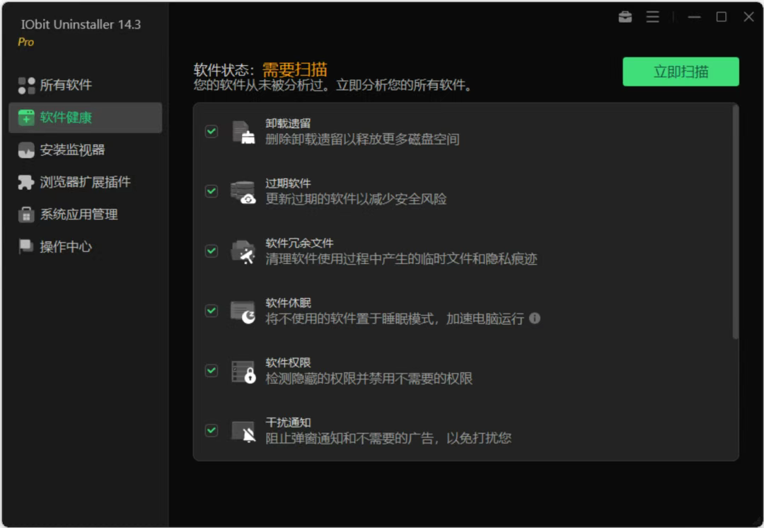Open 操作中心 from sidebar
This screenshot has width=764, height=528.
(x=86, y=247)
